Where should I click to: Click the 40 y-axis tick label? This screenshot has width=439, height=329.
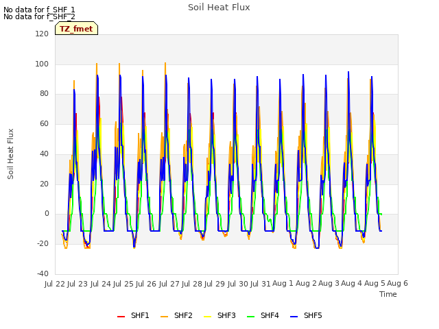click(44, 154)
